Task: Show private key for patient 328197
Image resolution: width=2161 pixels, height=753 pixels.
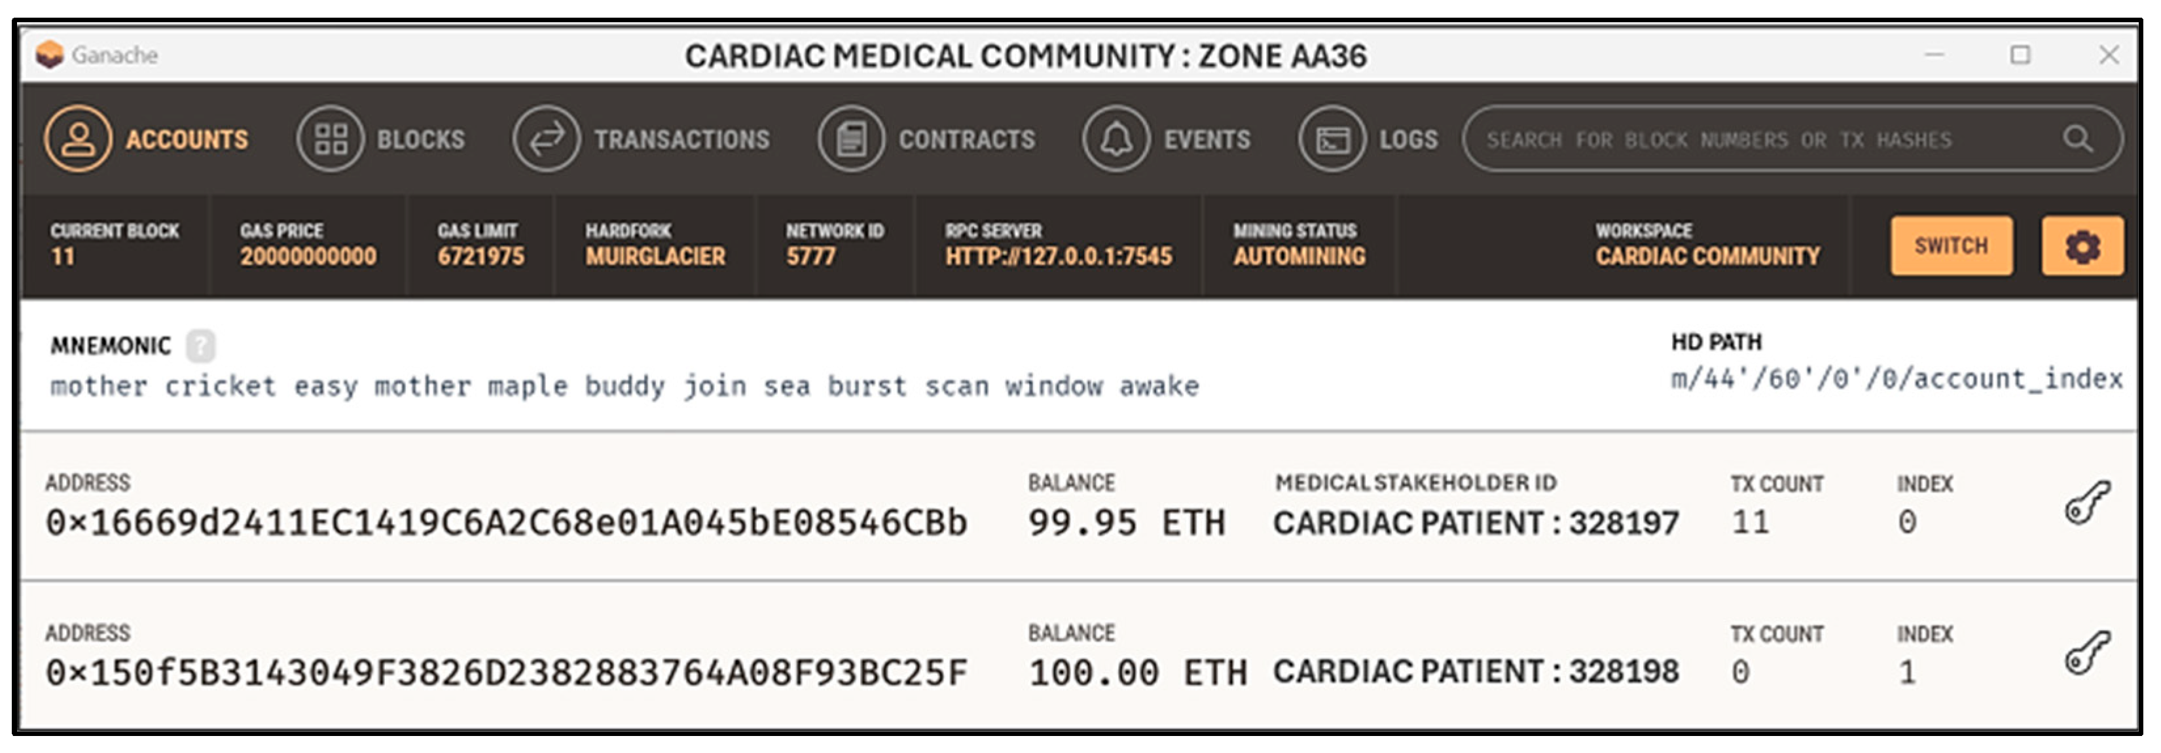Action: [2086, 503]
